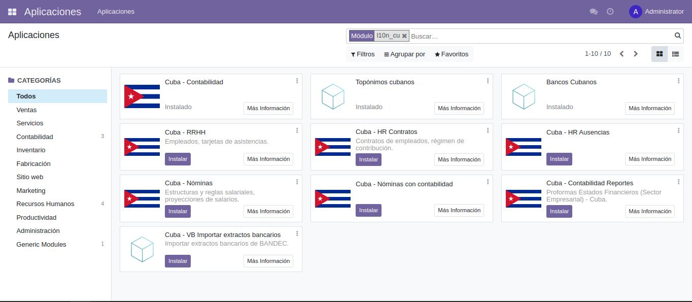Open the Favoritos dropdown

[451, 54]
